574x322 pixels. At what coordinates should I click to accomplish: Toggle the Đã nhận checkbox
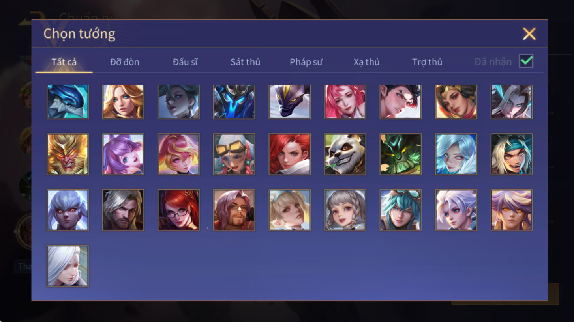coord(526,61)
